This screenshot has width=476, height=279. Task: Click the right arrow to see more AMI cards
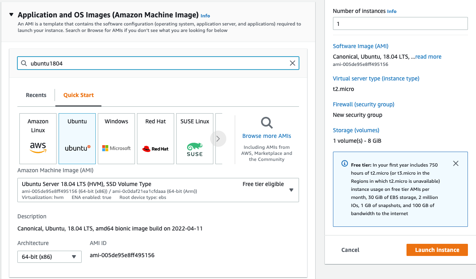(x=218, y=138)
